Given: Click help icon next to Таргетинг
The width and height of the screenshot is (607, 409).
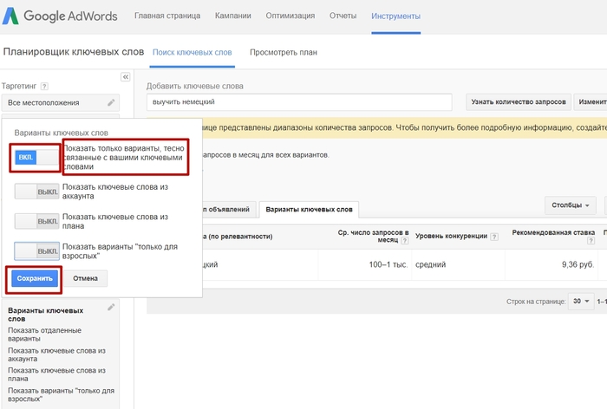Looking at the screenshot, I should [44, 86].
